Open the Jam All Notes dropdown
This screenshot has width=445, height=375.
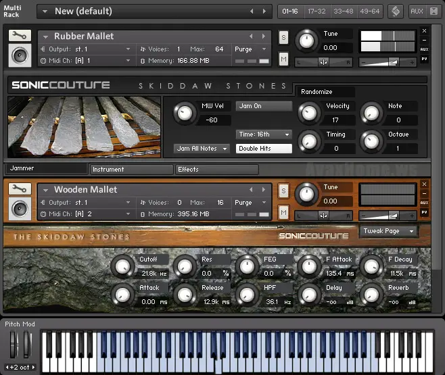pyautogui.click(x=202, y=149)
